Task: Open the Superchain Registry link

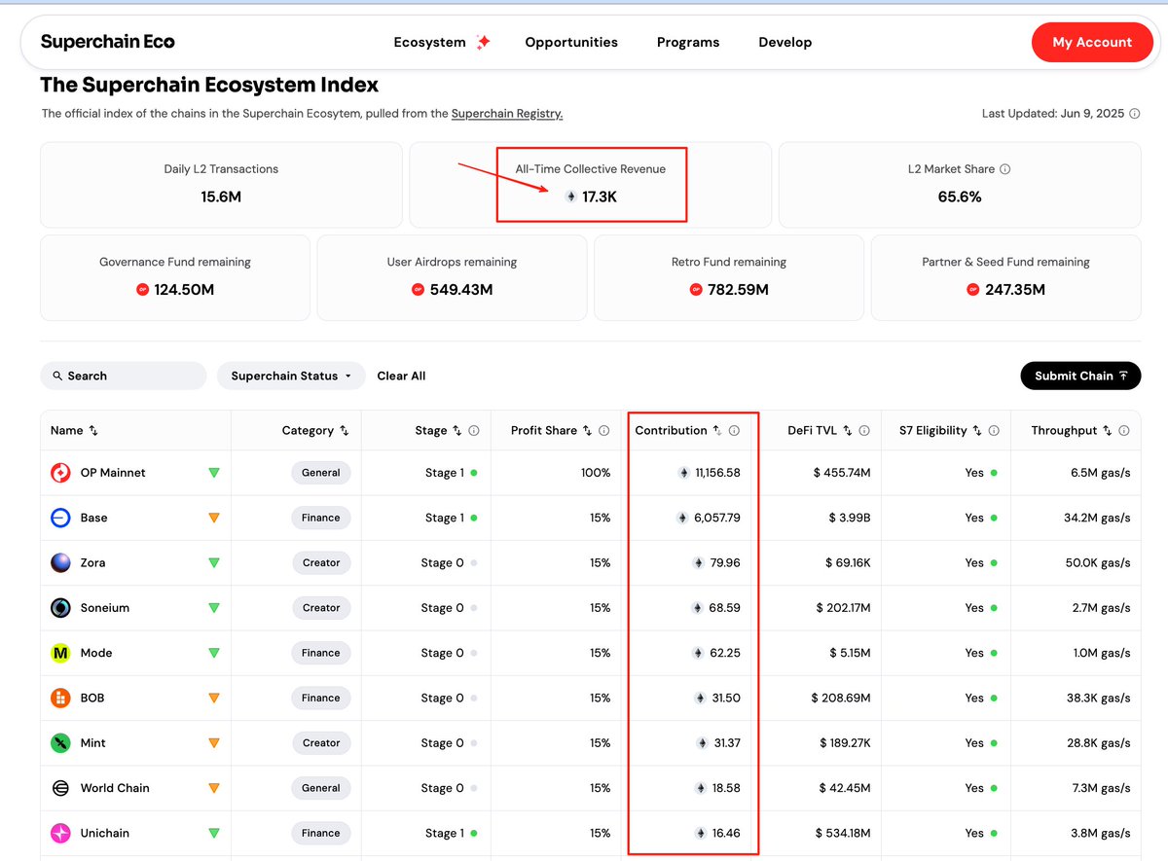Action: coord(507,114)
